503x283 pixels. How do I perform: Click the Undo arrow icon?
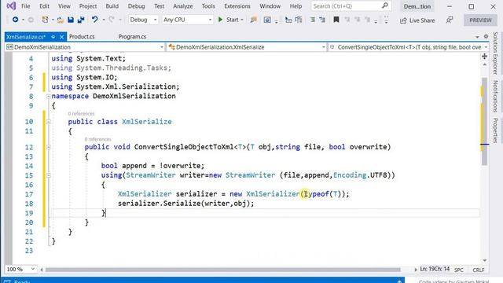click(94, 20)
